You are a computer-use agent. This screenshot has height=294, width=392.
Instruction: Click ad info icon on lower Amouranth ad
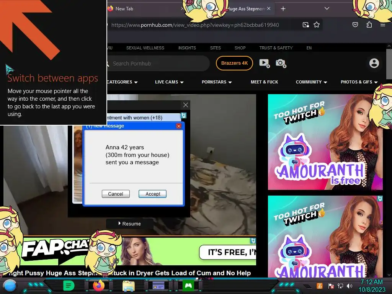click(x=380, y=199)
